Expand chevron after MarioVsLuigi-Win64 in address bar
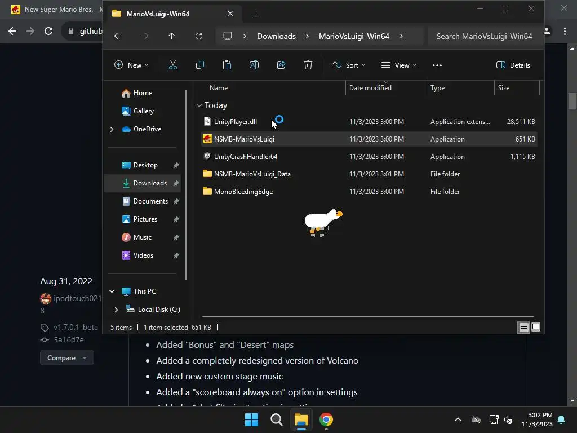The image size is (577, 433). (401, 36)
